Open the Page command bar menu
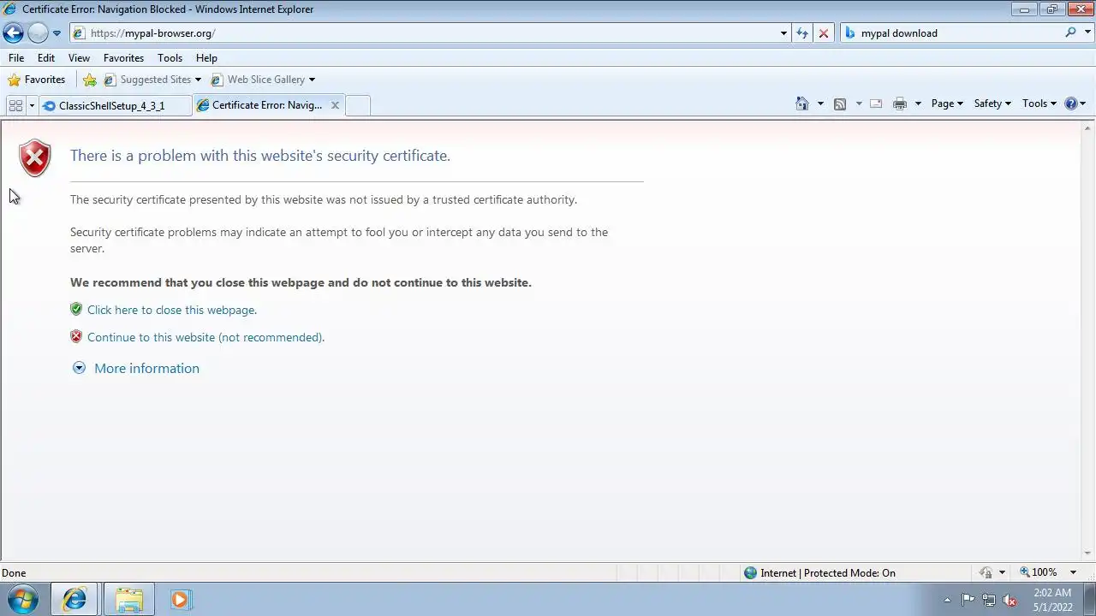Viewport: 1096px width, 616px height. pos(947,104)
